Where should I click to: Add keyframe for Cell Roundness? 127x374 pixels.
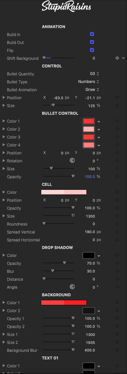[x=117, y=224]
